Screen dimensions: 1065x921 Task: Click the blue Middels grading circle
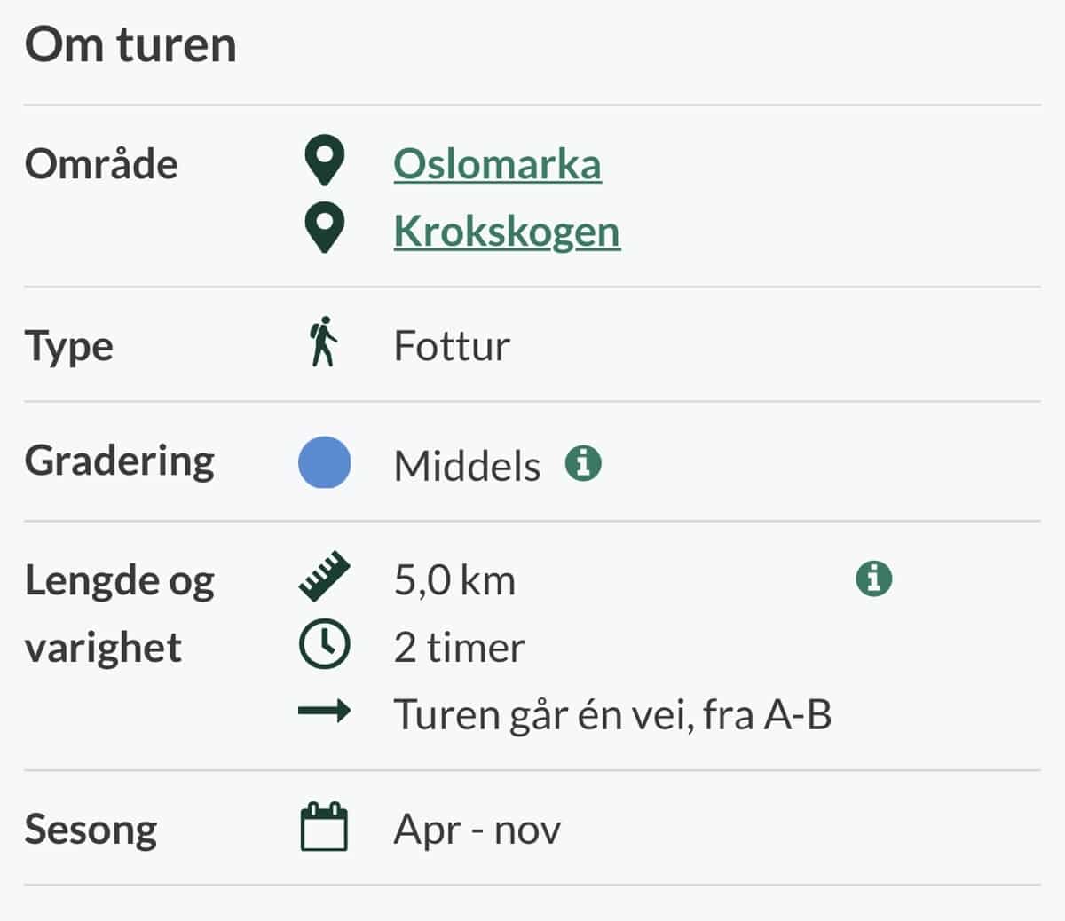coord(324,463)
